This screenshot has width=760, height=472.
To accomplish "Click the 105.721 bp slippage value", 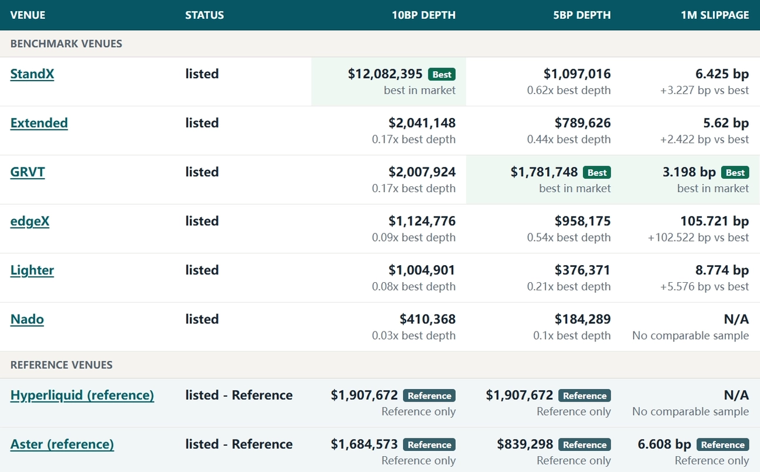I will pyautogui.click(x=715, y=221).
